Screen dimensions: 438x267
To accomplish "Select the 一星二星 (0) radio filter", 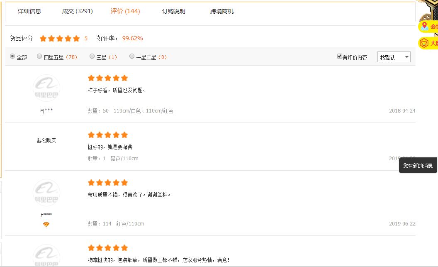I will (x=132, y=56).
